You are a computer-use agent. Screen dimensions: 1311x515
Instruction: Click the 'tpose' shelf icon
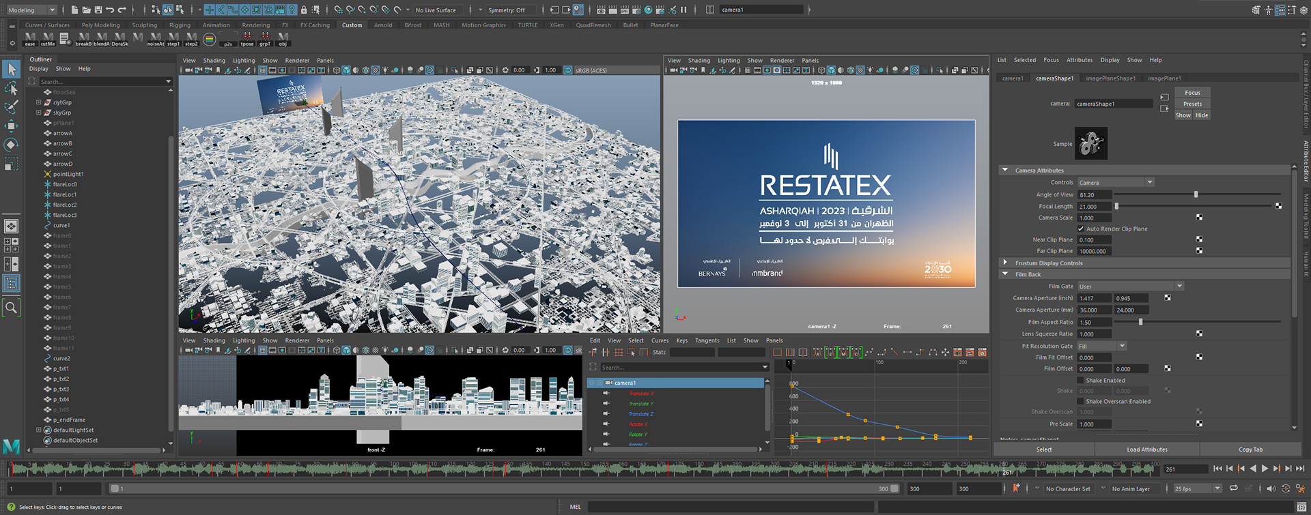coord(247,38)
